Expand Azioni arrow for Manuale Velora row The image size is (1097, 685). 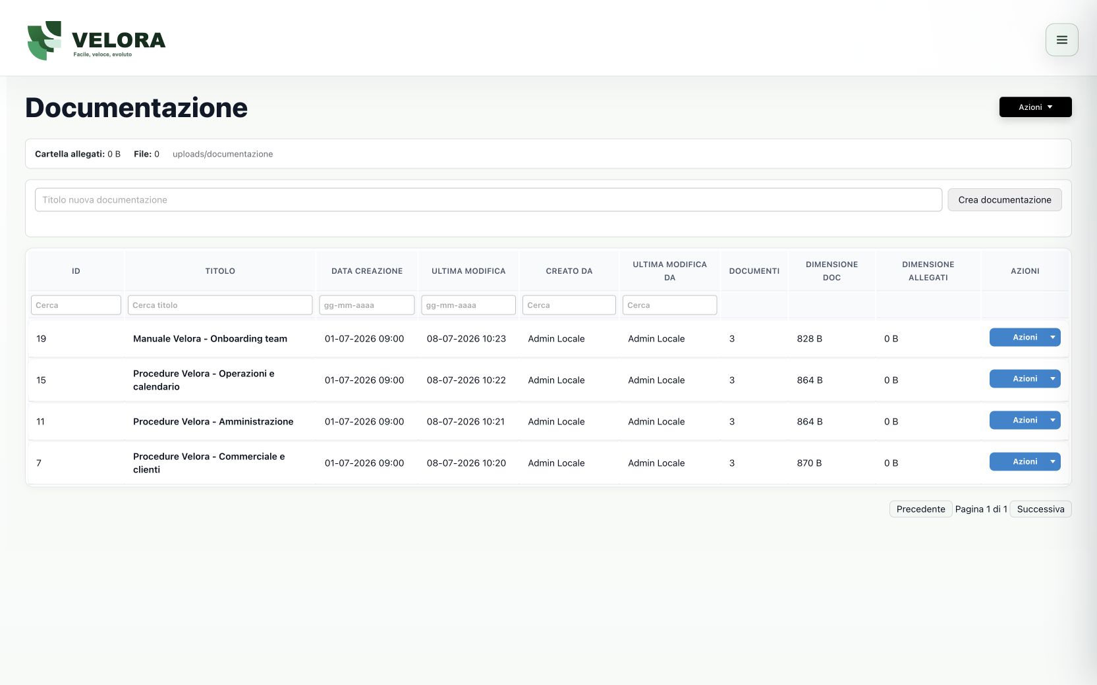[1053, 338]
